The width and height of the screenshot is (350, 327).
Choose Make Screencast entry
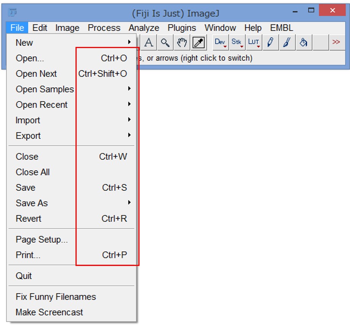[71, 312]
